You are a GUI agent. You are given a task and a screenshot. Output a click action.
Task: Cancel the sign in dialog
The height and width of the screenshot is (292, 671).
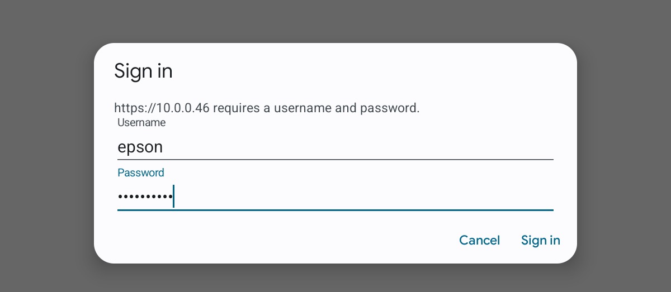pyautogui.click(x=479, y=240)
